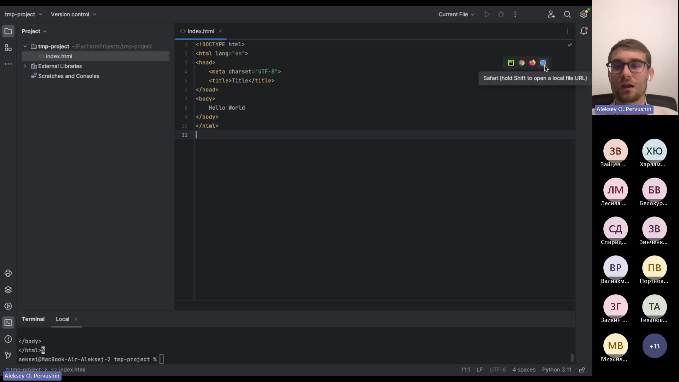Open the Project tool window folder icon
Screen dimensions: 679x382
(8, 31)
